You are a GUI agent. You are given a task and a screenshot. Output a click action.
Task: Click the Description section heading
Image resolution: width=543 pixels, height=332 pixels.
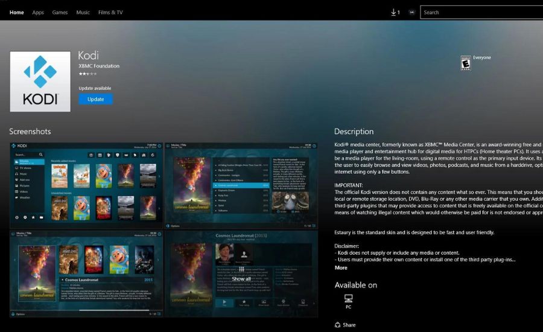354,132
